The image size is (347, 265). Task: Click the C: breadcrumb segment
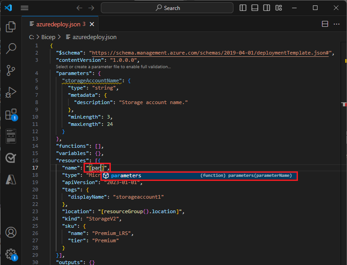click(x=32, y=37)
